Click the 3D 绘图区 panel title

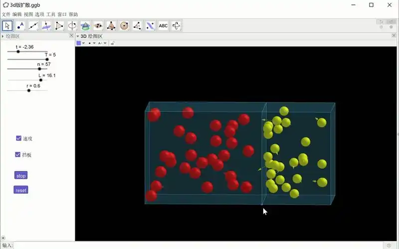tap(91, 36)
